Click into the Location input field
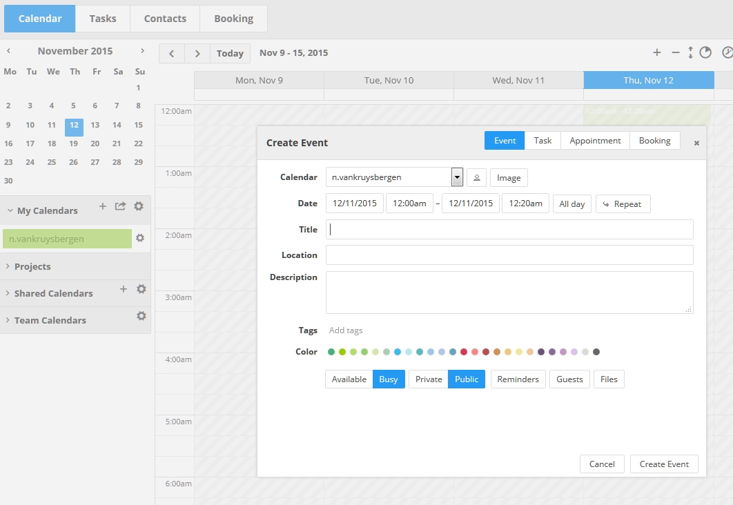The height and width of the screenshot is (505, 733). (509, 255)
